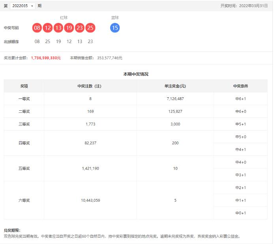Click the 中5+0 condition cell
This screenshot has height=244, width=274.
pyautogui.click(x=240, y=137)
